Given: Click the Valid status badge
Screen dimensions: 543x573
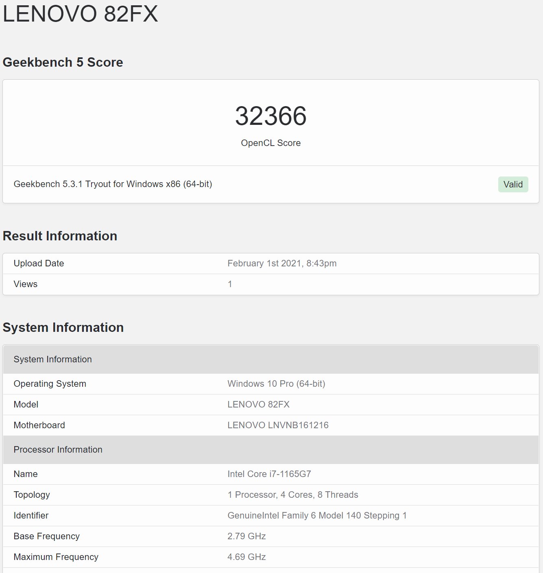Looking at the screenshot, I should [512, 184].
